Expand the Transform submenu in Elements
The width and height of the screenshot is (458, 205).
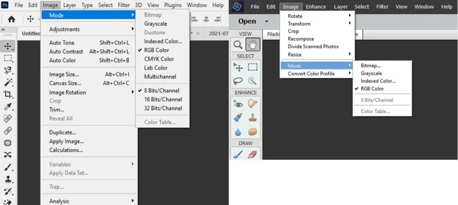coord(317,24)
